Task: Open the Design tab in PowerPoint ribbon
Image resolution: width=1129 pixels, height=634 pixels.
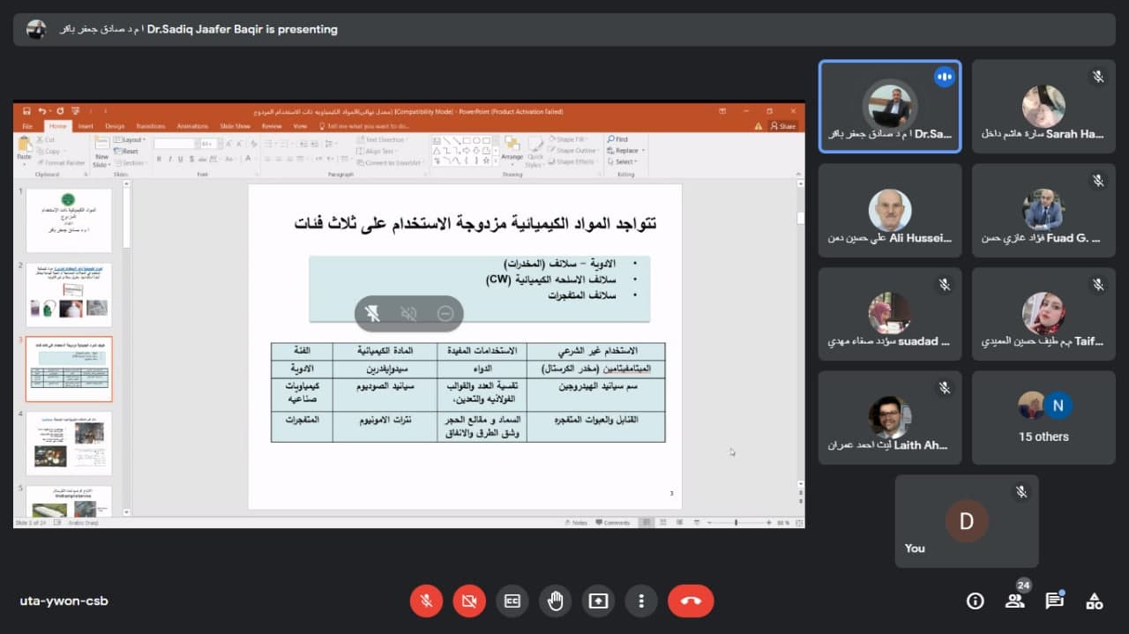Action: (x=115, y=126)
